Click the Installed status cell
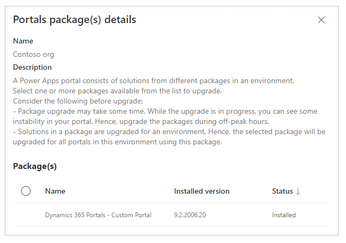346x243 pixels. pyautogui.click(x=283, y=215)
